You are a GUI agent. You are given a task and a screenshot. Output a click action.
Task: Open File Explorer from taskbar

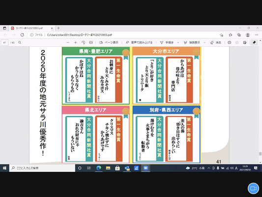pyautogui.click(x=108, y=168)
